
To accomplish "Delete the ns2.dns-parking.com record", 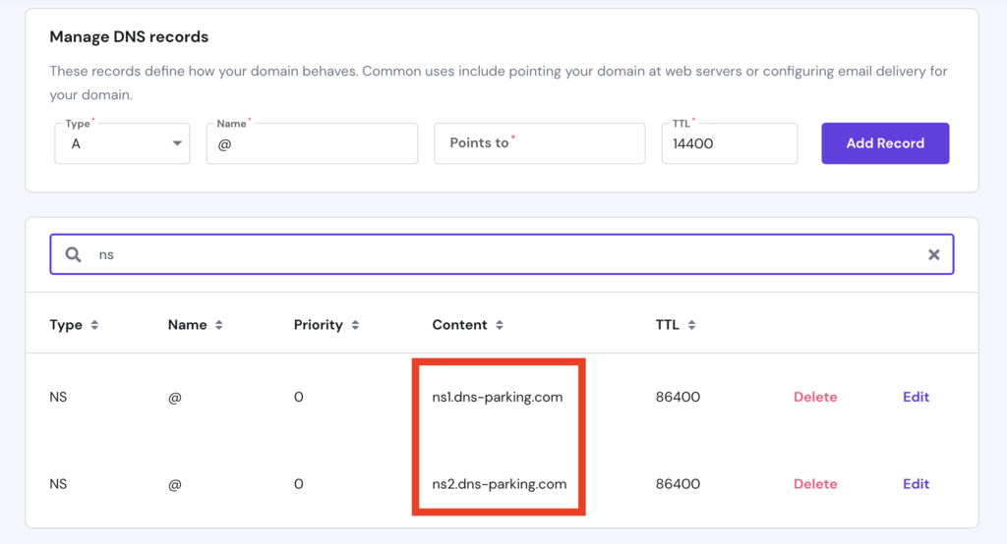I will [x=815, y=483].
